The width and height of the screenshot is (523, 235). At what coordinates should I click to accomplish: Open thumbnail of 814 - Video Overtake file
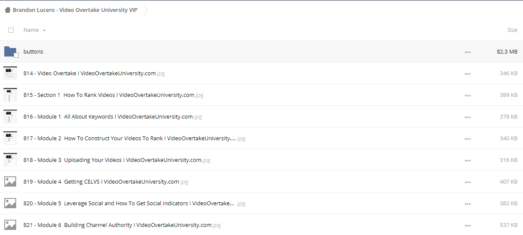pos(10,73)
